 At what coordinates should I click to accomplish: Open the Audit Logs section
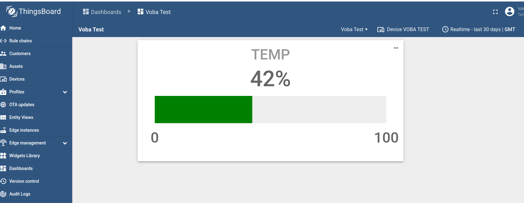tap(20, 194)
